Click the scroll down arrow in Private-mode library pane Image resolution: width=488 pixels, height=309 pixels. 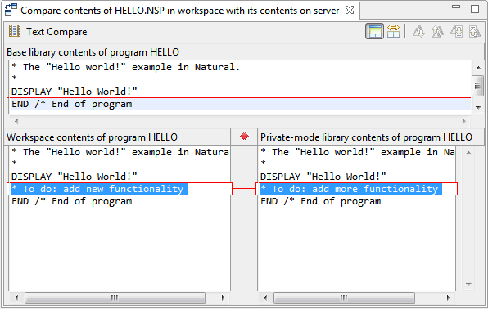click(468, 284)
